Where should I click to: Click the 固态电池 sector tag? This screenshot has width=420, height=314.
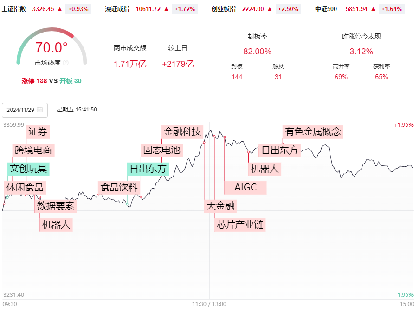click(x=162, y=150)
